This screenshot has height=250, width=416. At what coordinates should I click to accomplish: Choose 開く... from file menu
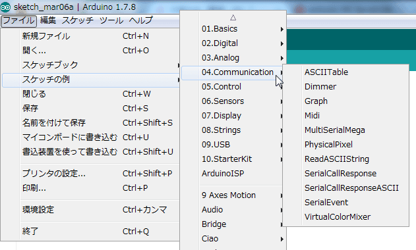click(x=91, y=50)
